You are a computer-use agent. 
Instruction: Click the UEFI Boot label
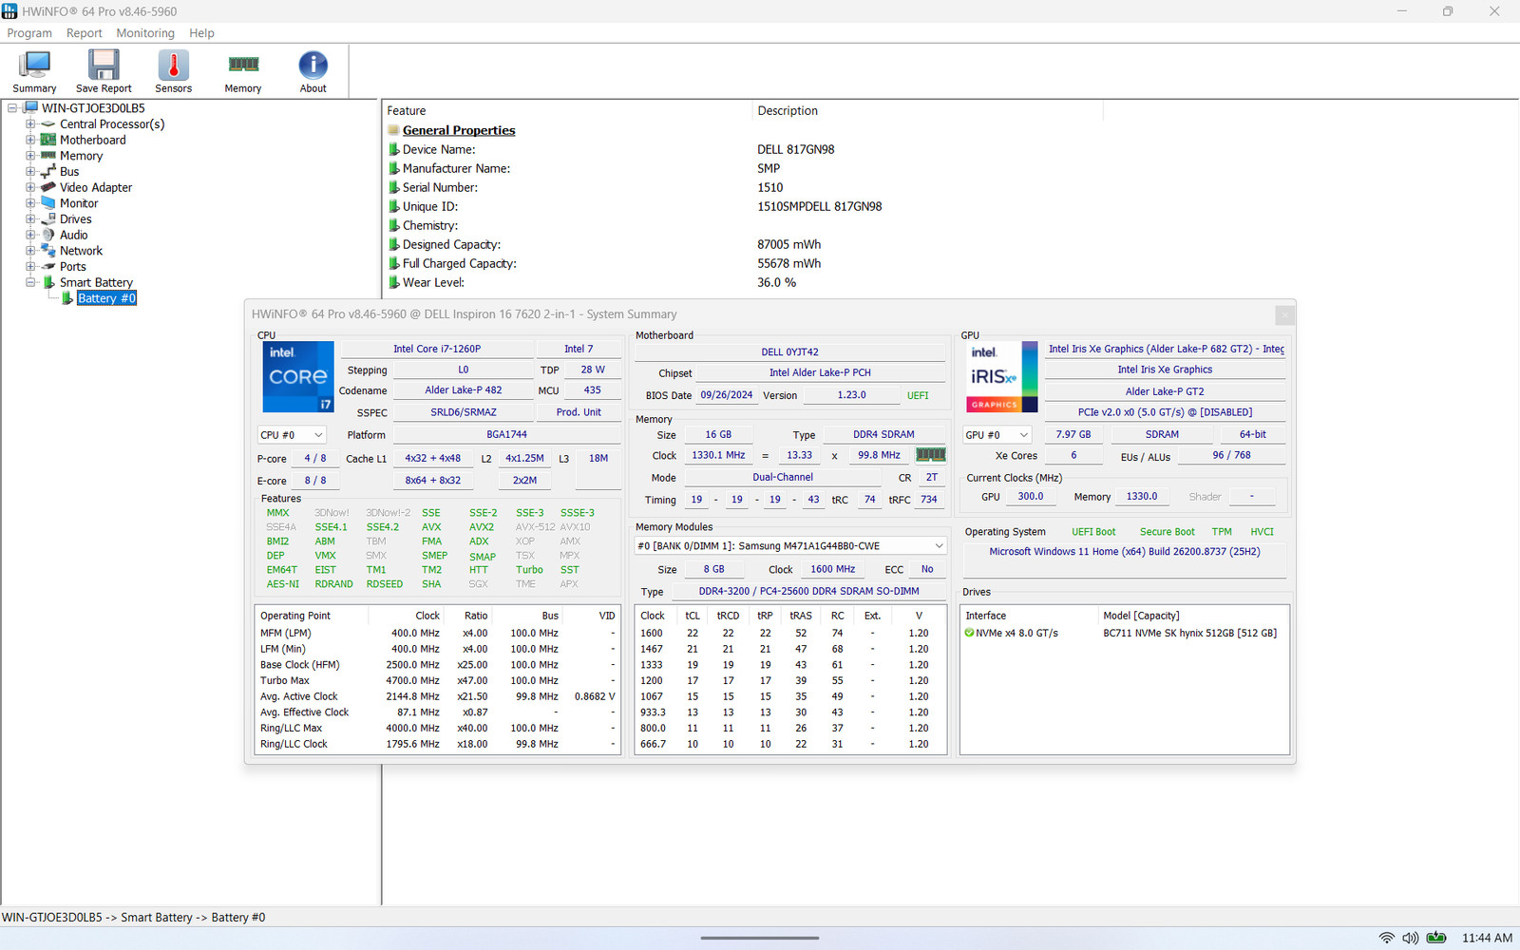[x=1093, y=532]
